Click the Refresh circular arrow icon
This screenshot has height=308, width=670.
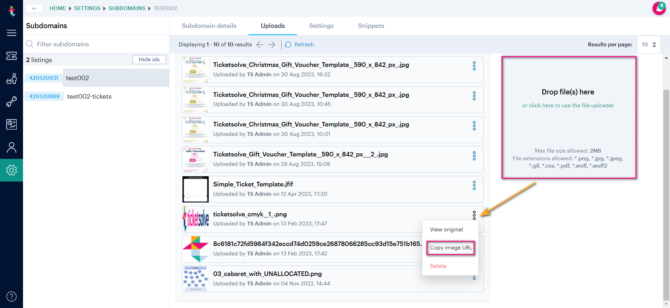288,45
